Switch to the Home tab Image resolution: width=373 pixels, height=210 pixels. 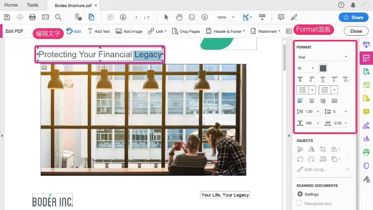click(x=11, y=5)
